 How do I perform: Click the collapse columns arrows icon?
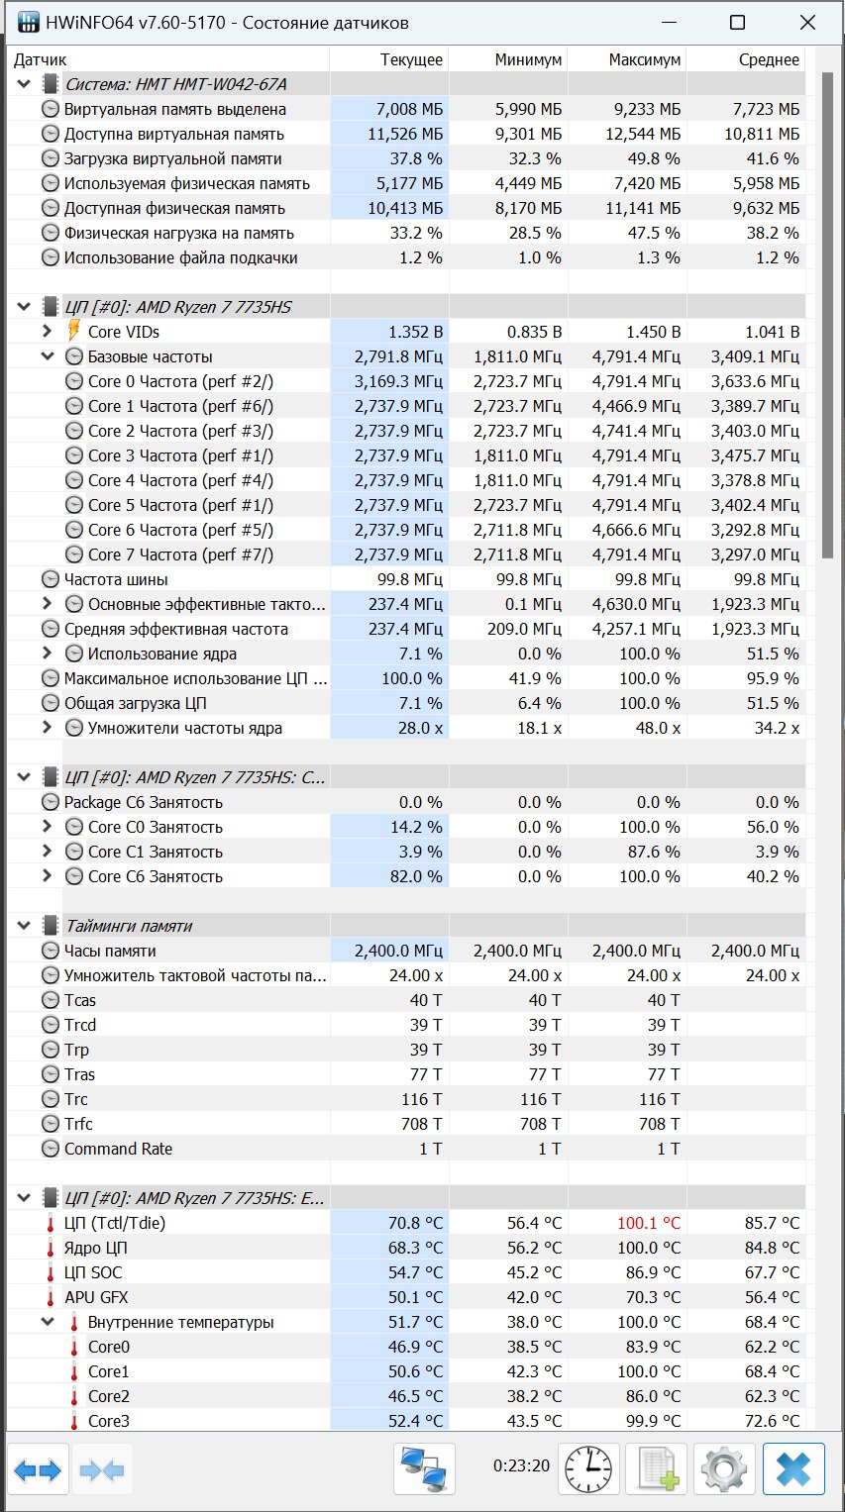pyautogui.click(x=103, y=1468)
